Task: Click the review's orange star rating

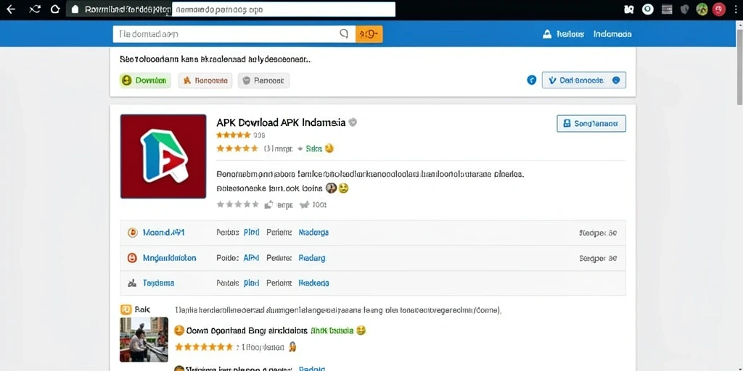Action: pyautogui.click(x=204, y=347)
